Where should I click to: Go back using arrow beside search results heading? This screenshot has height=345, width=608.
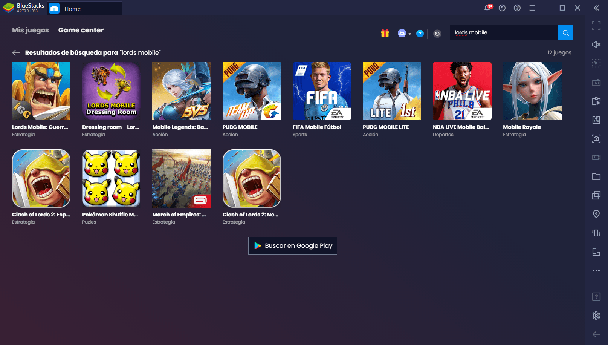coord(16,53)
